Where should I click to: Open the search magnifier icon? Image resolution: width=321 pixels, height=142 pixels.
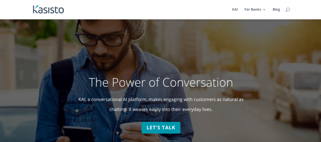[x=287, y=10]
